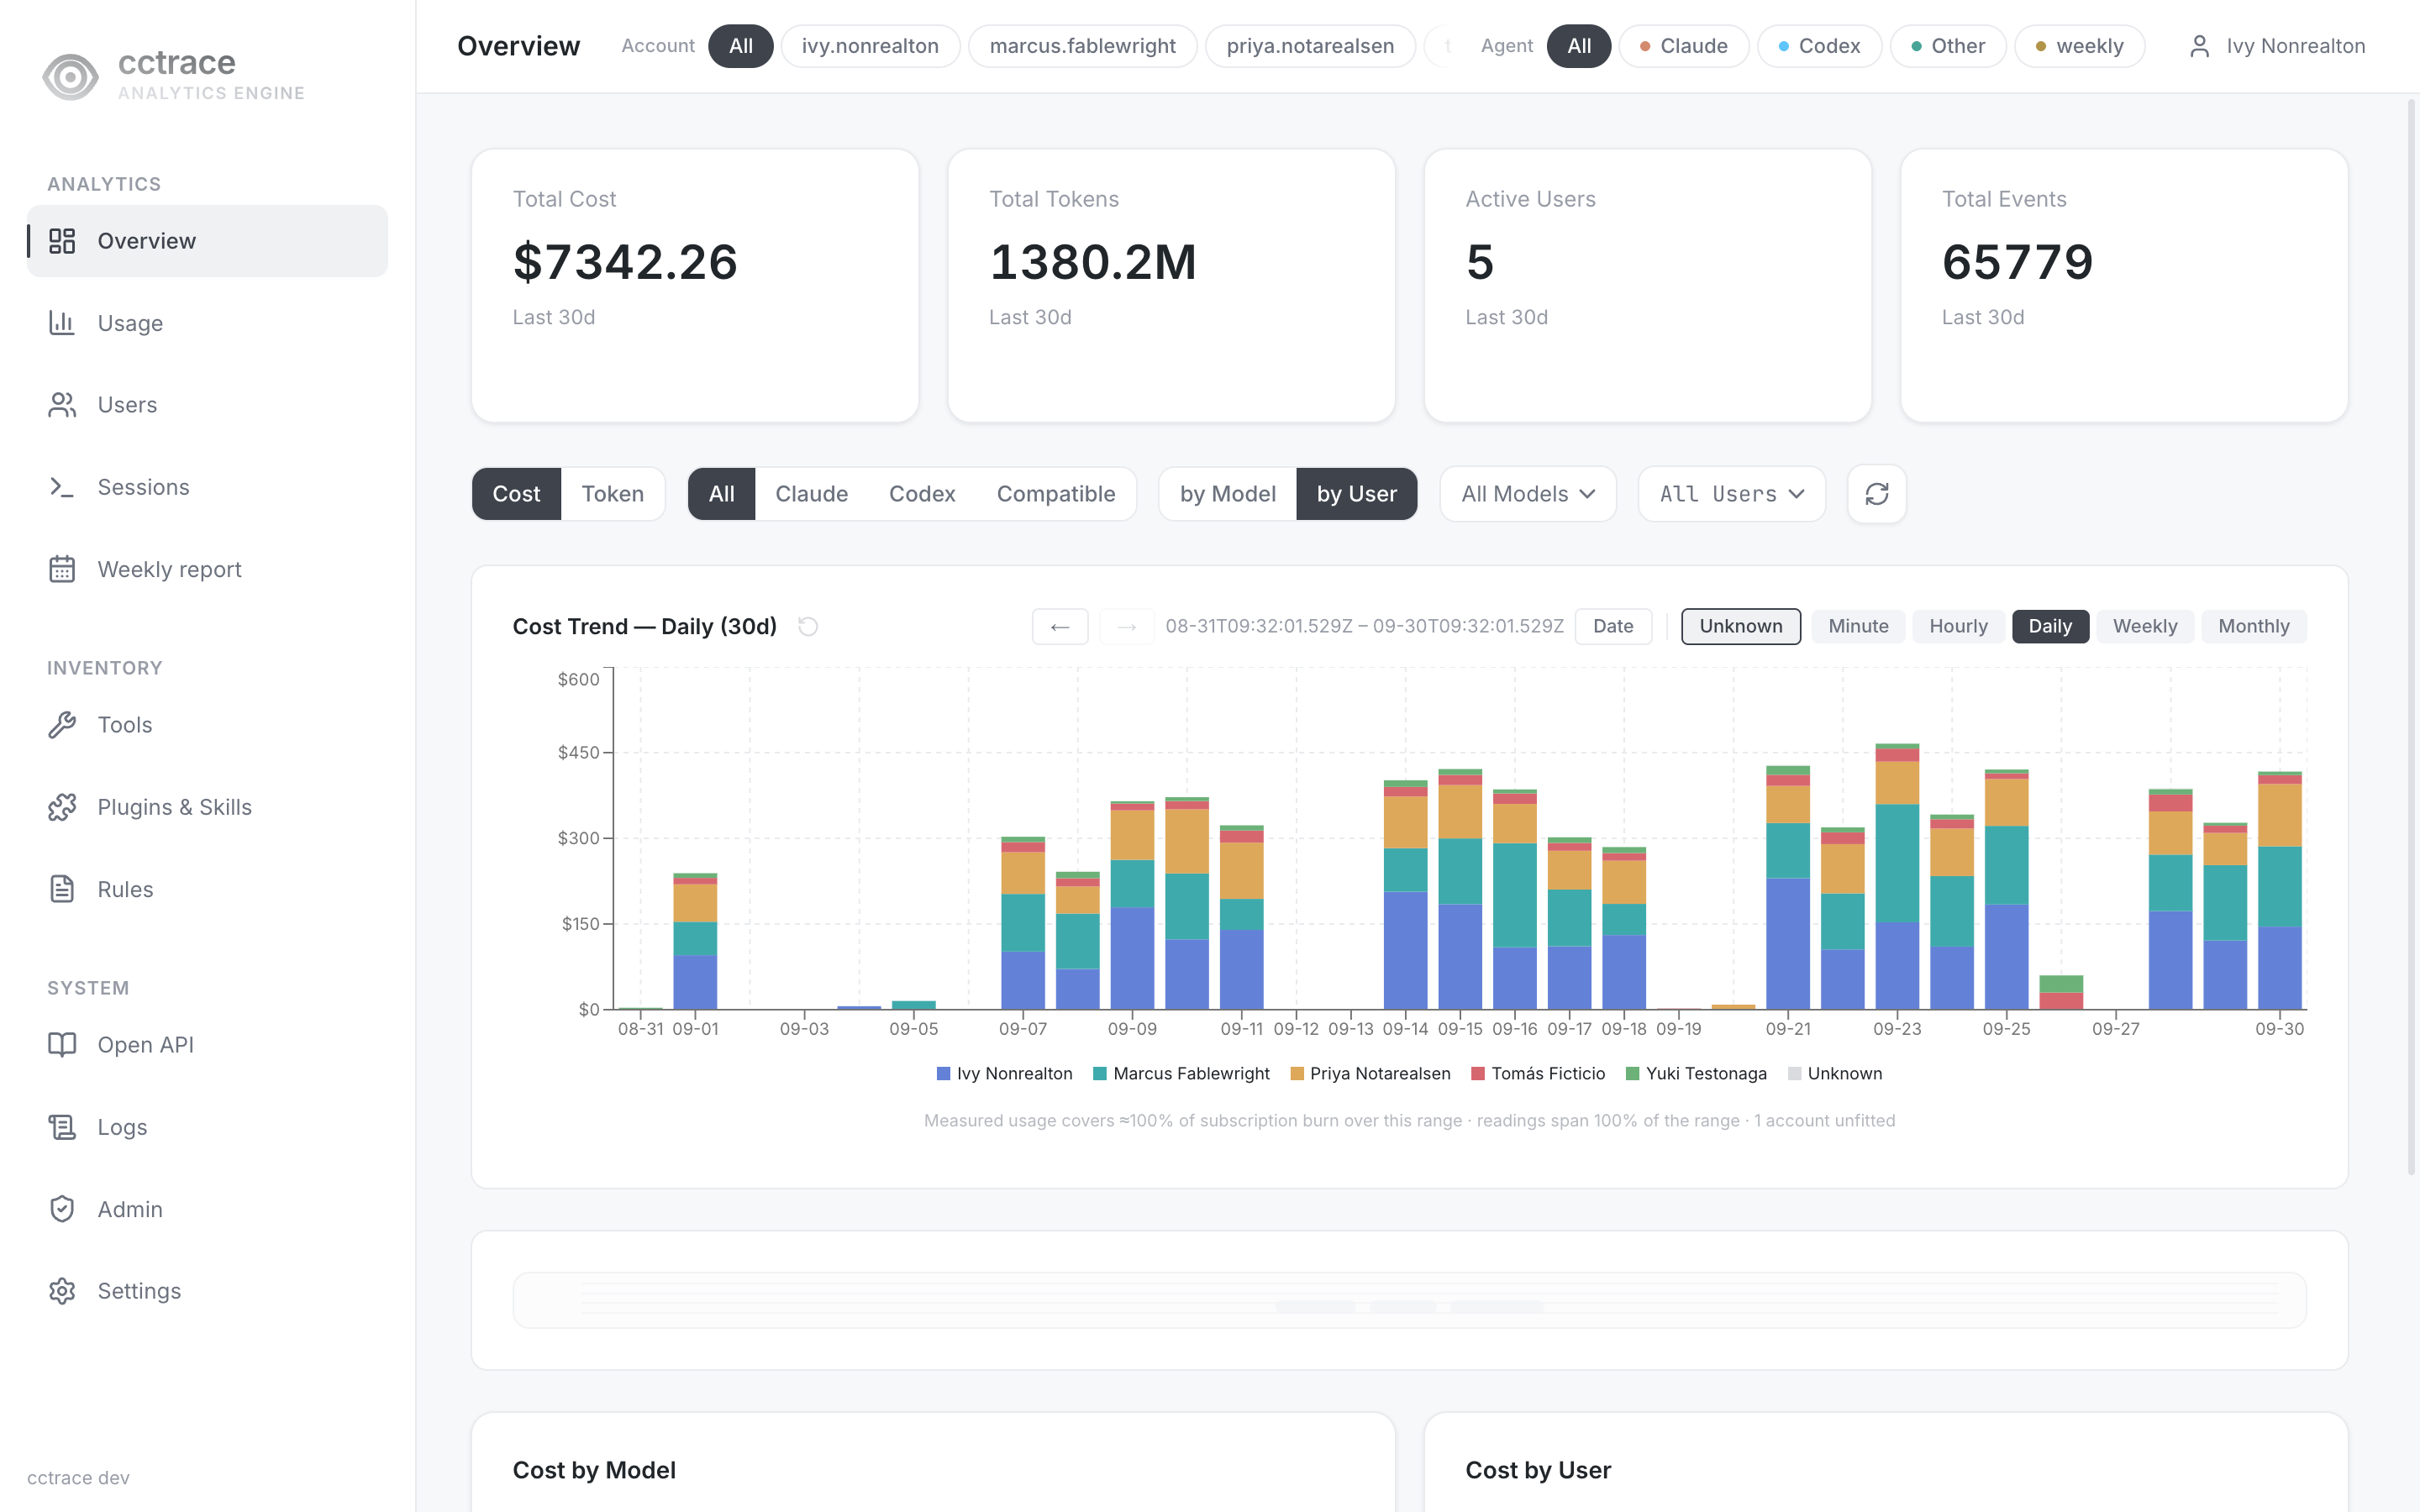Viewport: 2420px width, 1512px height.
Task: Click the Plugins & Skills puzzle icon
Action: (x=62, y=807)
